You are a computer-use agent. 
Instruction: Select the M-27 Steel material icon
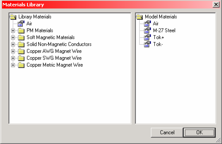click(x=147, y=30)
